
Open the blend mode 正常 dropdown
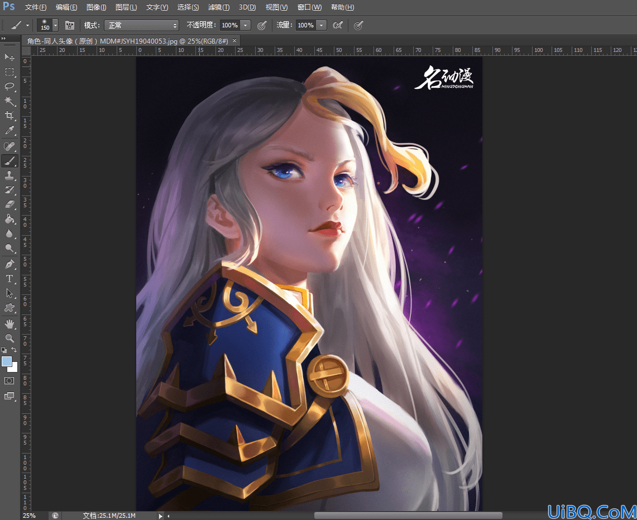[x=141, y=25]
